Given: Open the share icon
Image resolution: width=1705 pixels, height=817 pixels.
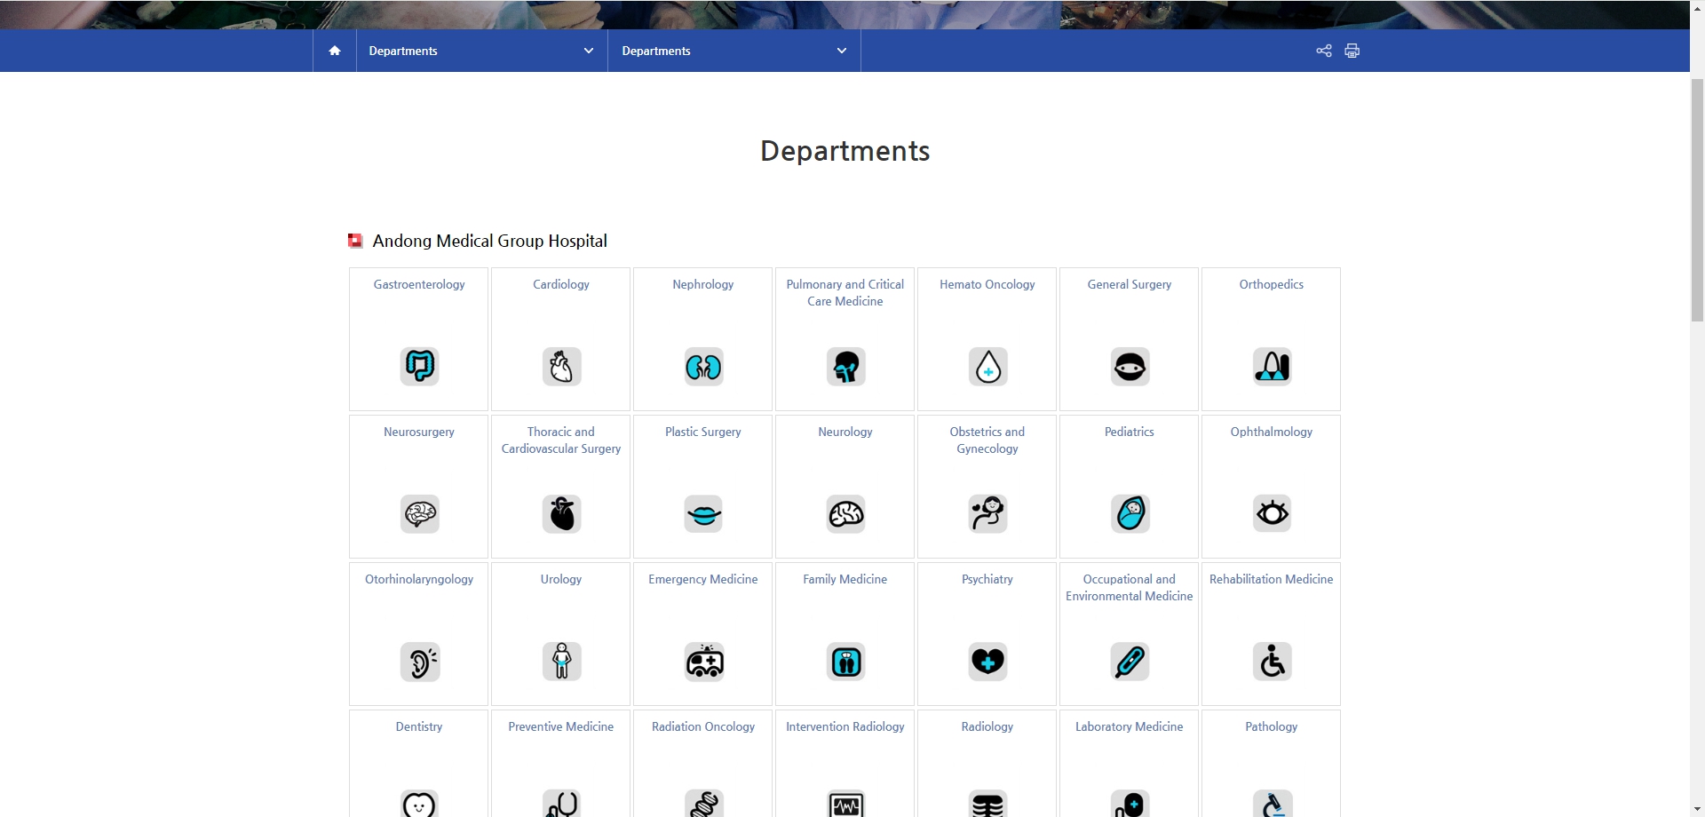Looking at the screenshot, I should pos(1323,51).
